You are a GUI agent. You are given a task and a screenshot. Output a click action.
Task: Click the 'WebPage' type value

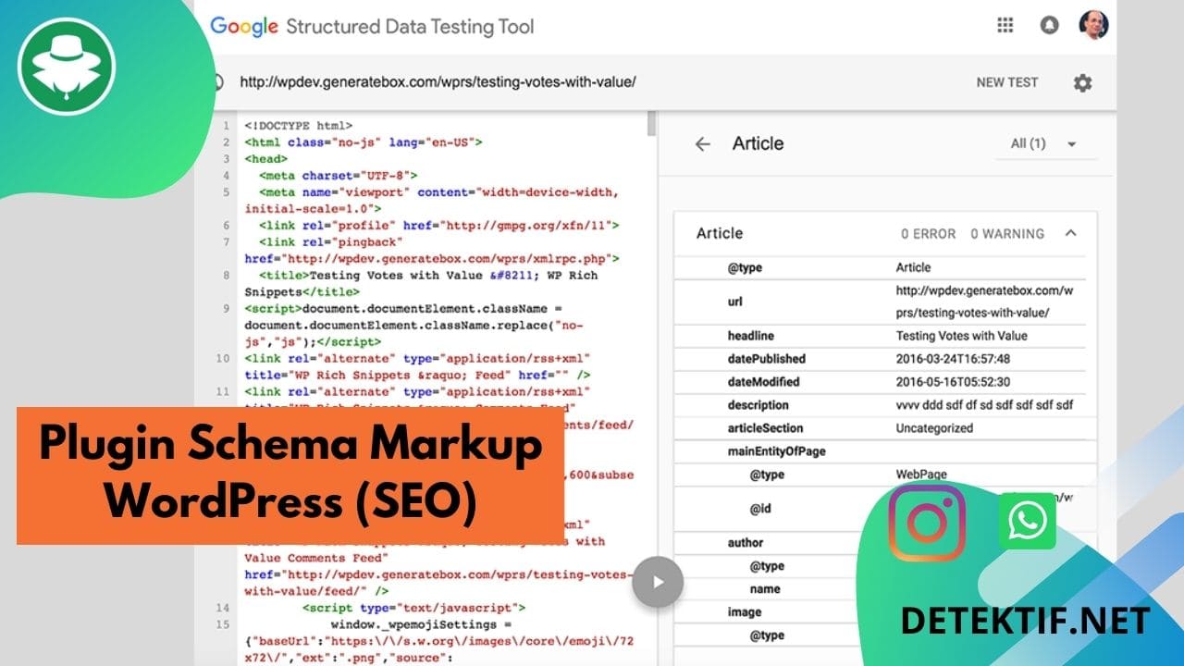[921, 475]
